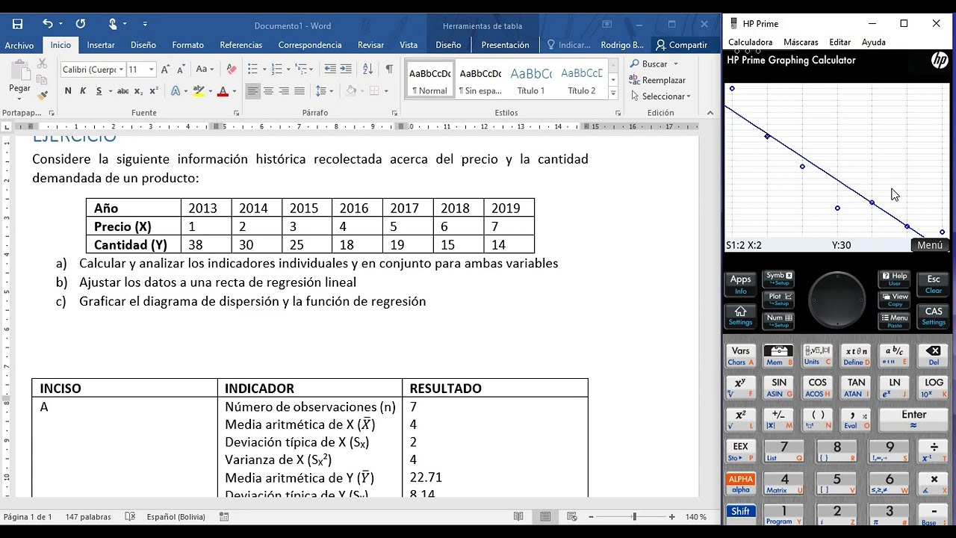Click the Undo arrow in quick access toolbar
The height and width of the screenshot is (538, 956).
pyautogui.click(x=48, y=25)
